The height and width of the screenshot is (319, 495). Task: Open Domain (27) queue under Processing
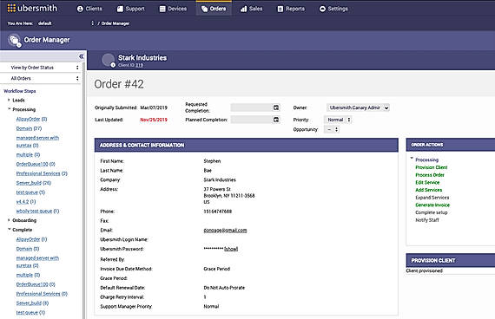click(x=29, y=128)
